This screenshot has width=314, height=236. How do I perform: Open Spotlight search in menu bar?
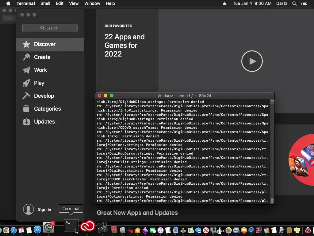pos(294,3)
